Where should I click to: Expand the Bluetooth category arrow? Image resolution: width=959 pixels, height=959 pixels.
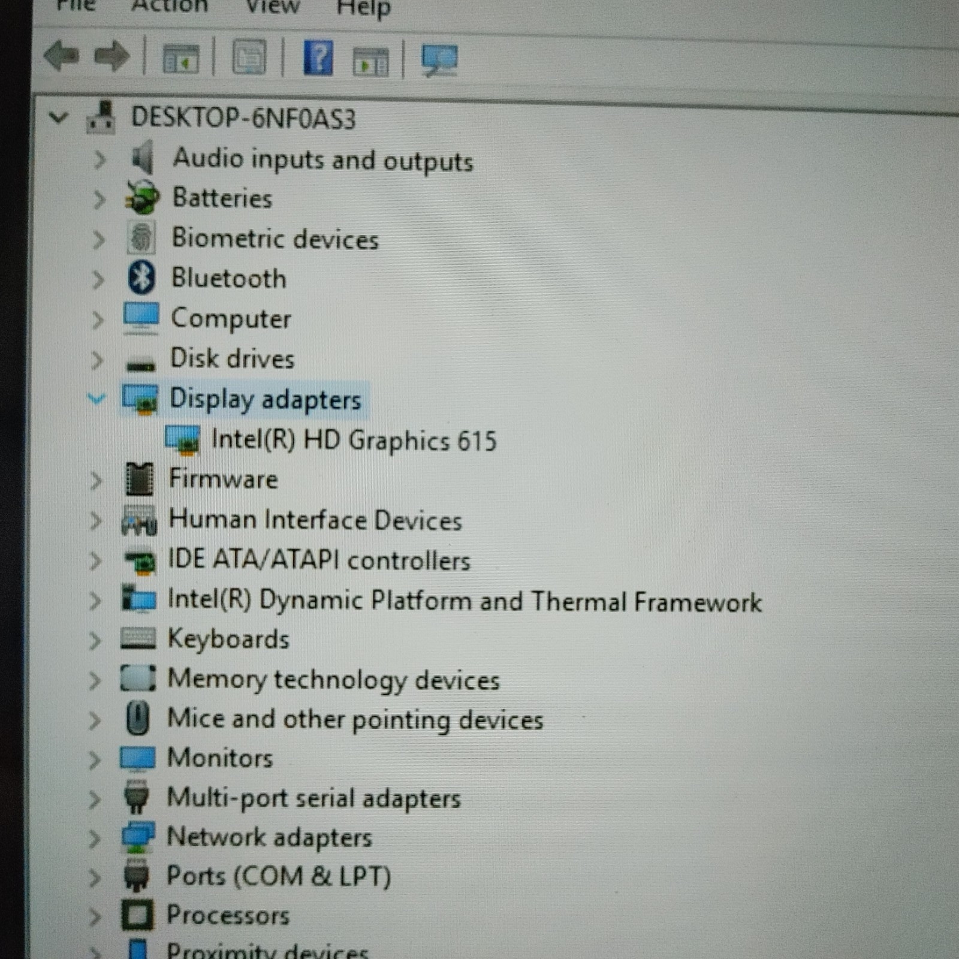(98, 279)
